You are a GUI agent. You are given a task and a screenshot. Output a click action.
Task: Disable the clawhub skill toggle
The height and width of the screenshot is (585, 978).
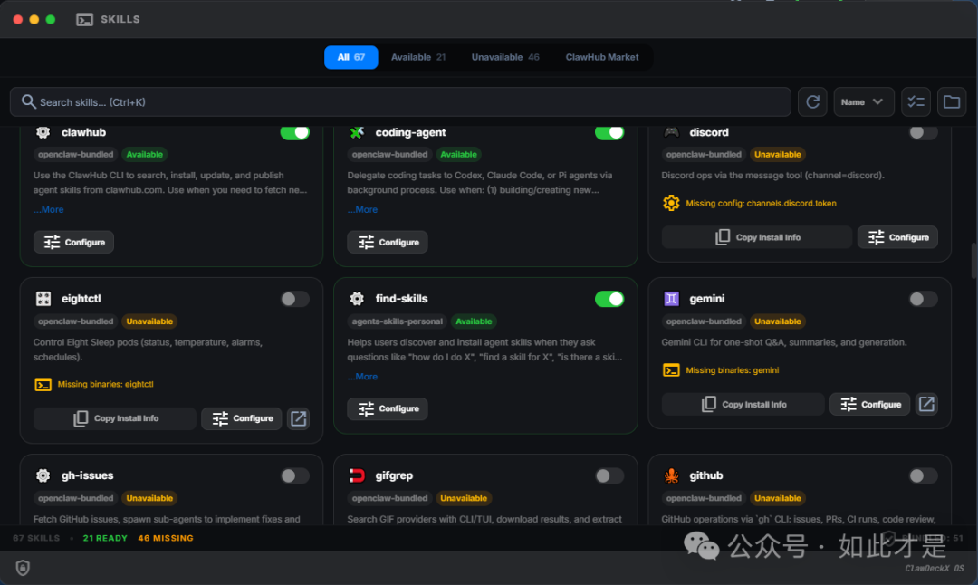pos(295,132)
